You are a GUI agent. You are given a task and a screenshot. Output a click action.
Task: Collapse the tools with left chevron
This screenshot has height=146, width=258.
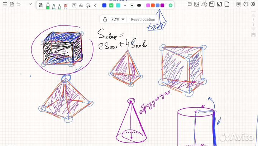[x=95, y=5]
